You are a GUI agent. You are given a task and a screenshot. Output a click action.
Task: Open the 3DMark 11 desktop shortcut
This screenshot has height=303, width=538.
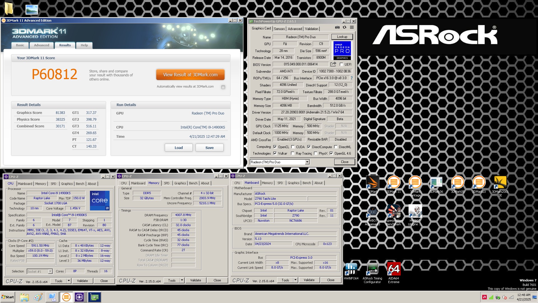coord(393,184)
